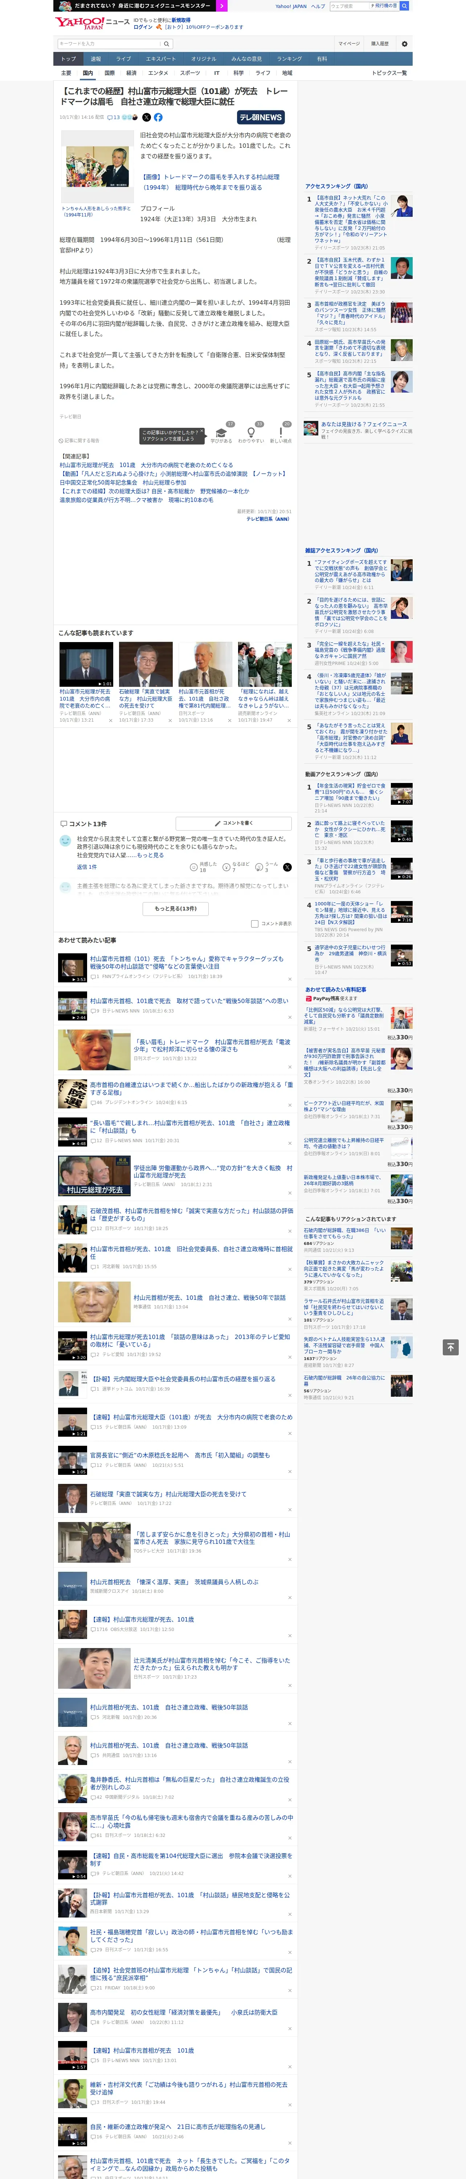Click the 共感した smiley icon on first comment
This screenshot has height=2179, width=466.
click(194, 867)
